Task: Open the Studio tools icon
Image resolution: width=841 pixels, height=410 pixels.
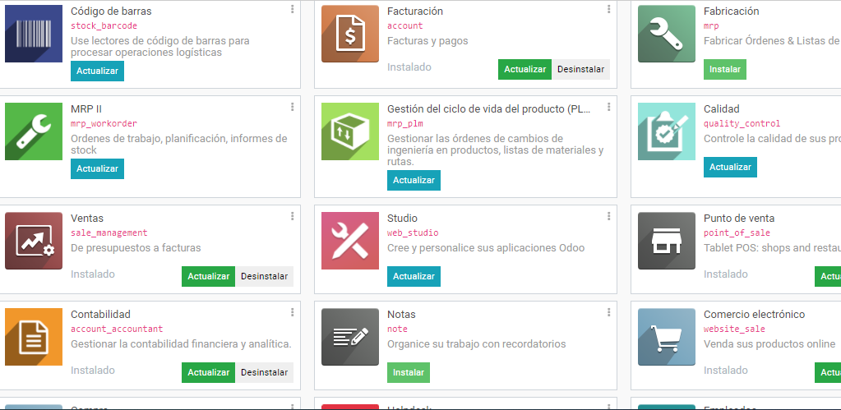Action: click(x=350, y=241)
